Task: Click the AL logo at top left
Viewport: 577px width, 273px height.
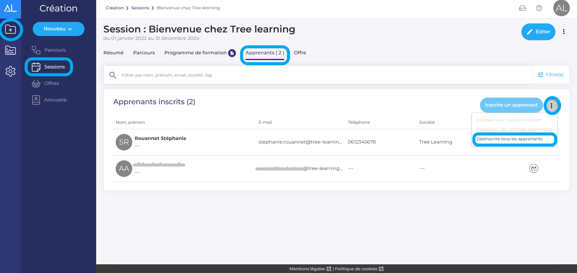Action: [x=11, y=8]
